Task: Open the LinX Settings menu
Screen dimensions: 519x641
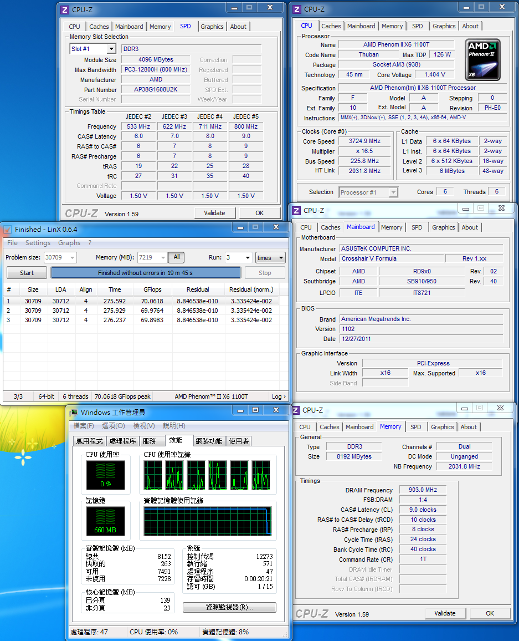Action: pyautogui.click(x=38, y=243)
